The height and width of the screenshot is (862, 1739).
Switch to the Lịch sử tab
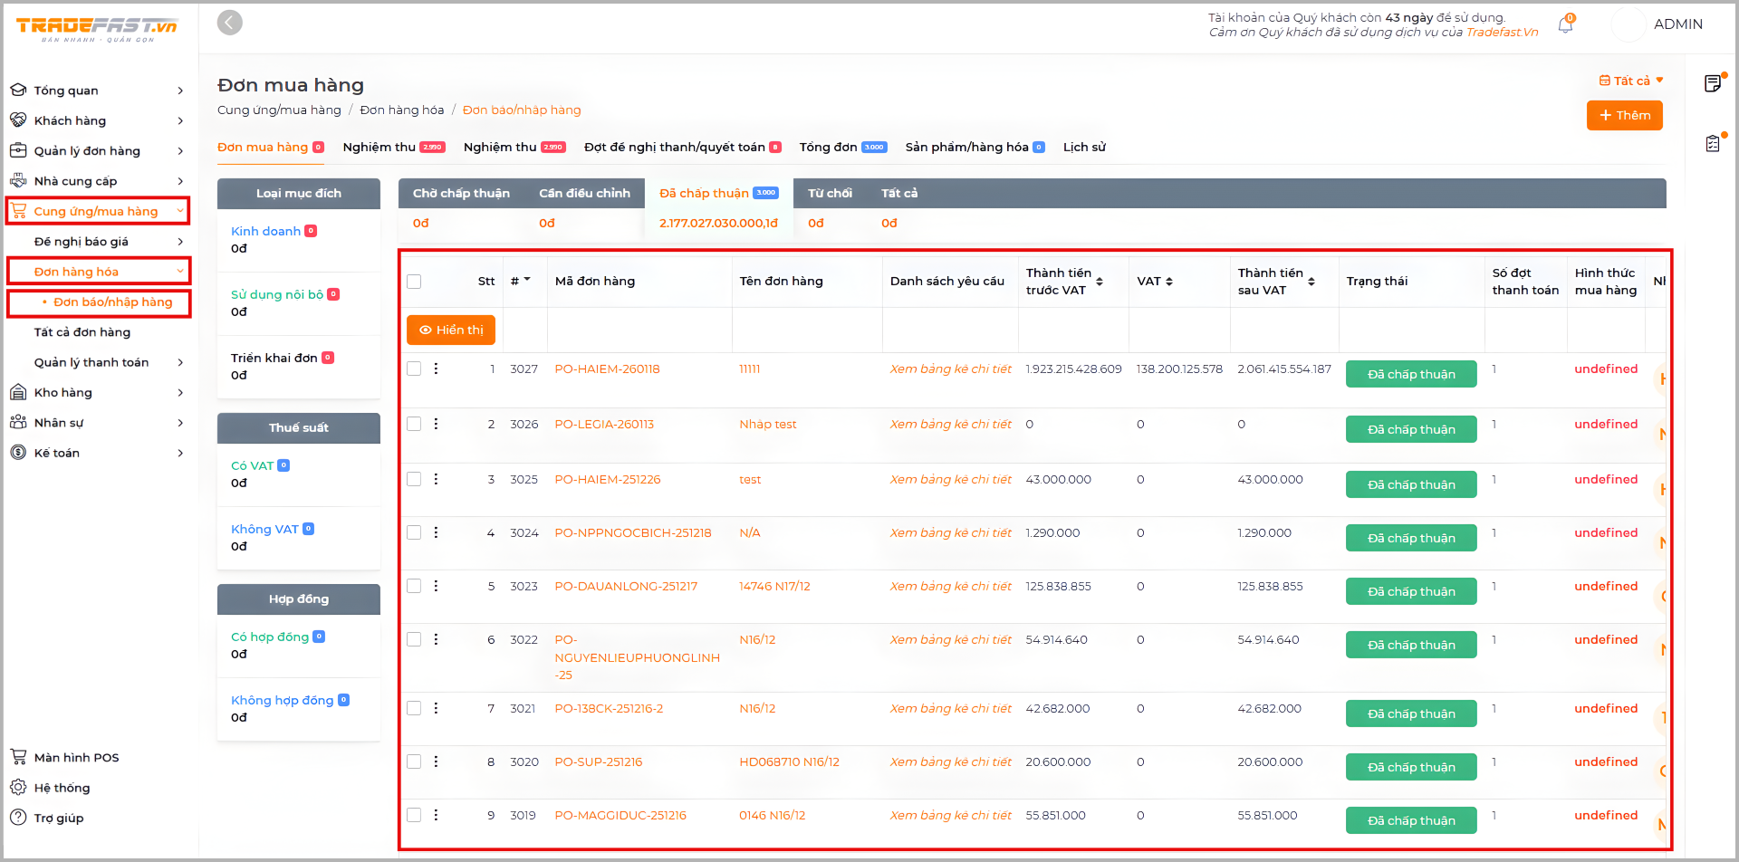(x=1084, y=147)
